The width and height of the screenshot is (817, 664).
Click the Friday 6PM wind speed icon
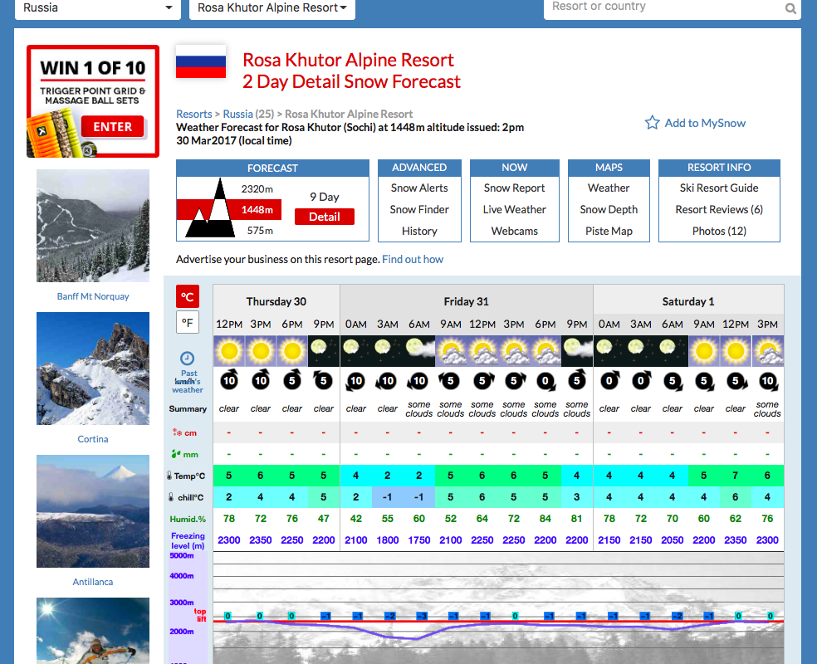(545, 381)
